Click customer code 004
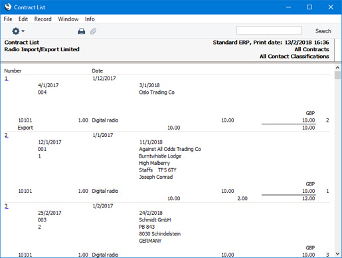 42,92
